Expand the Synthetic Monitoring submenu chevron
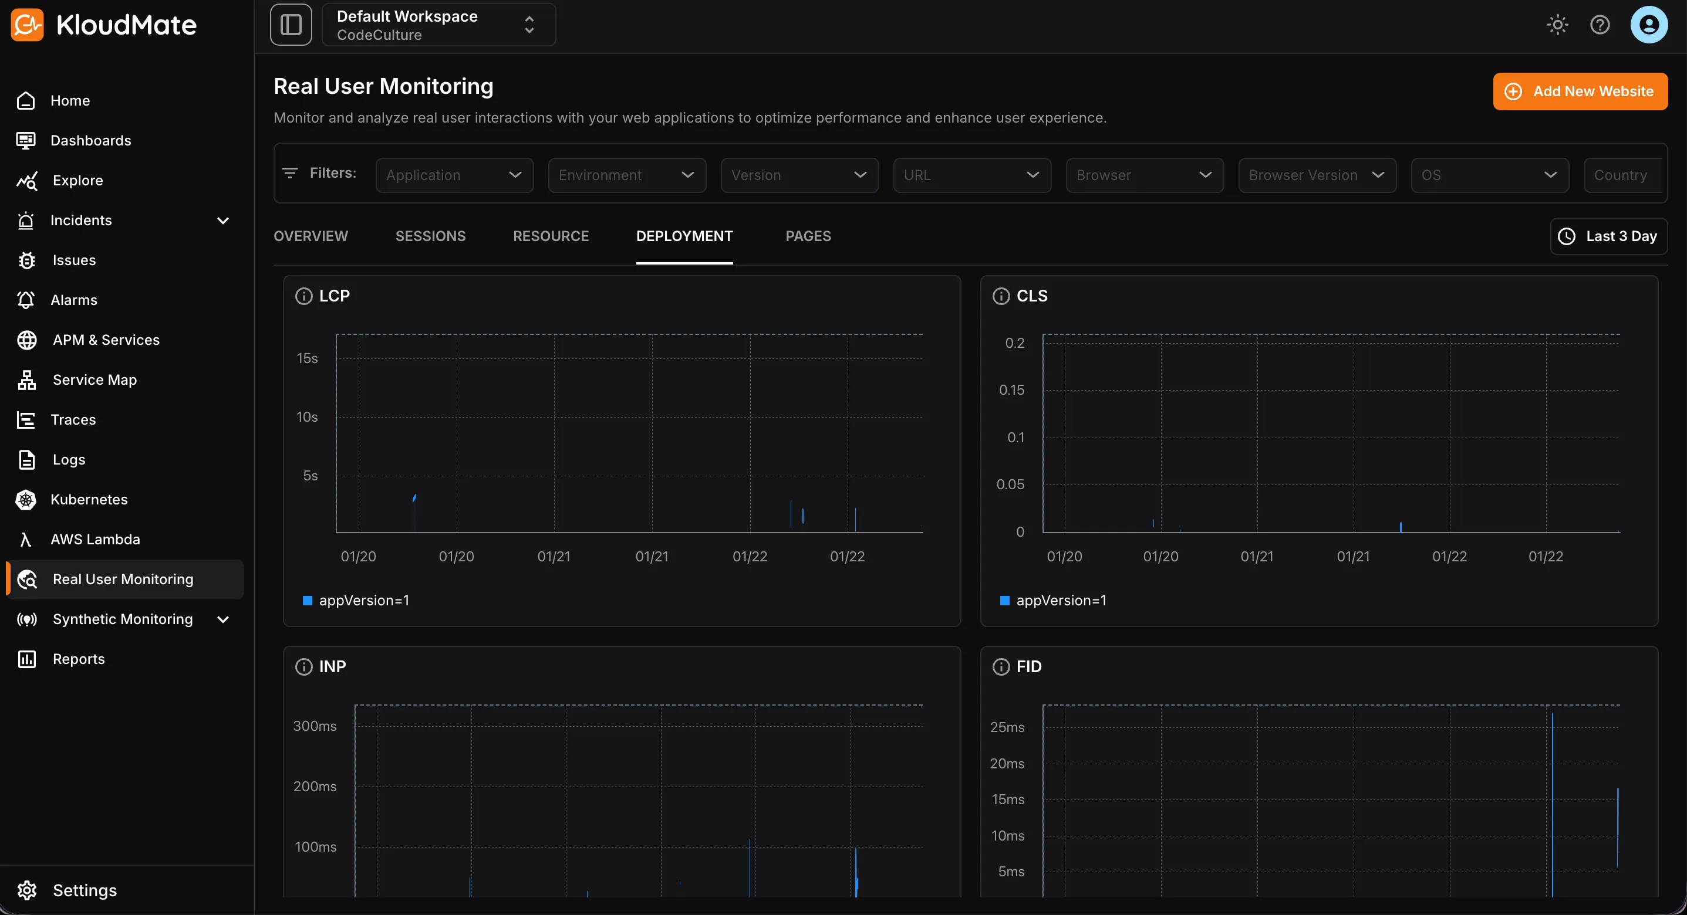 (222, 619)
